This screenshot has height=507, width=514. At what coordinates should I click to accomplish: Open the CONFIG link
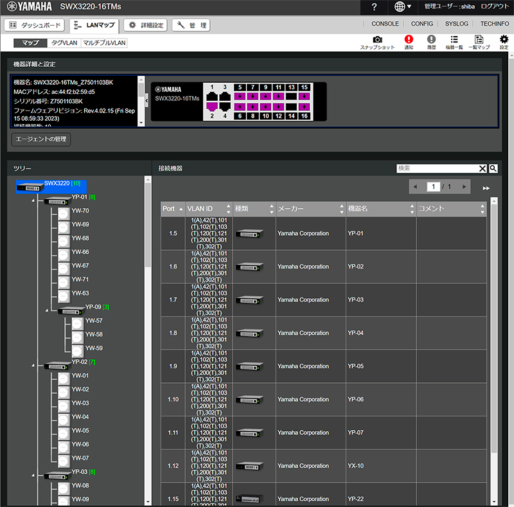pos(422,24)
